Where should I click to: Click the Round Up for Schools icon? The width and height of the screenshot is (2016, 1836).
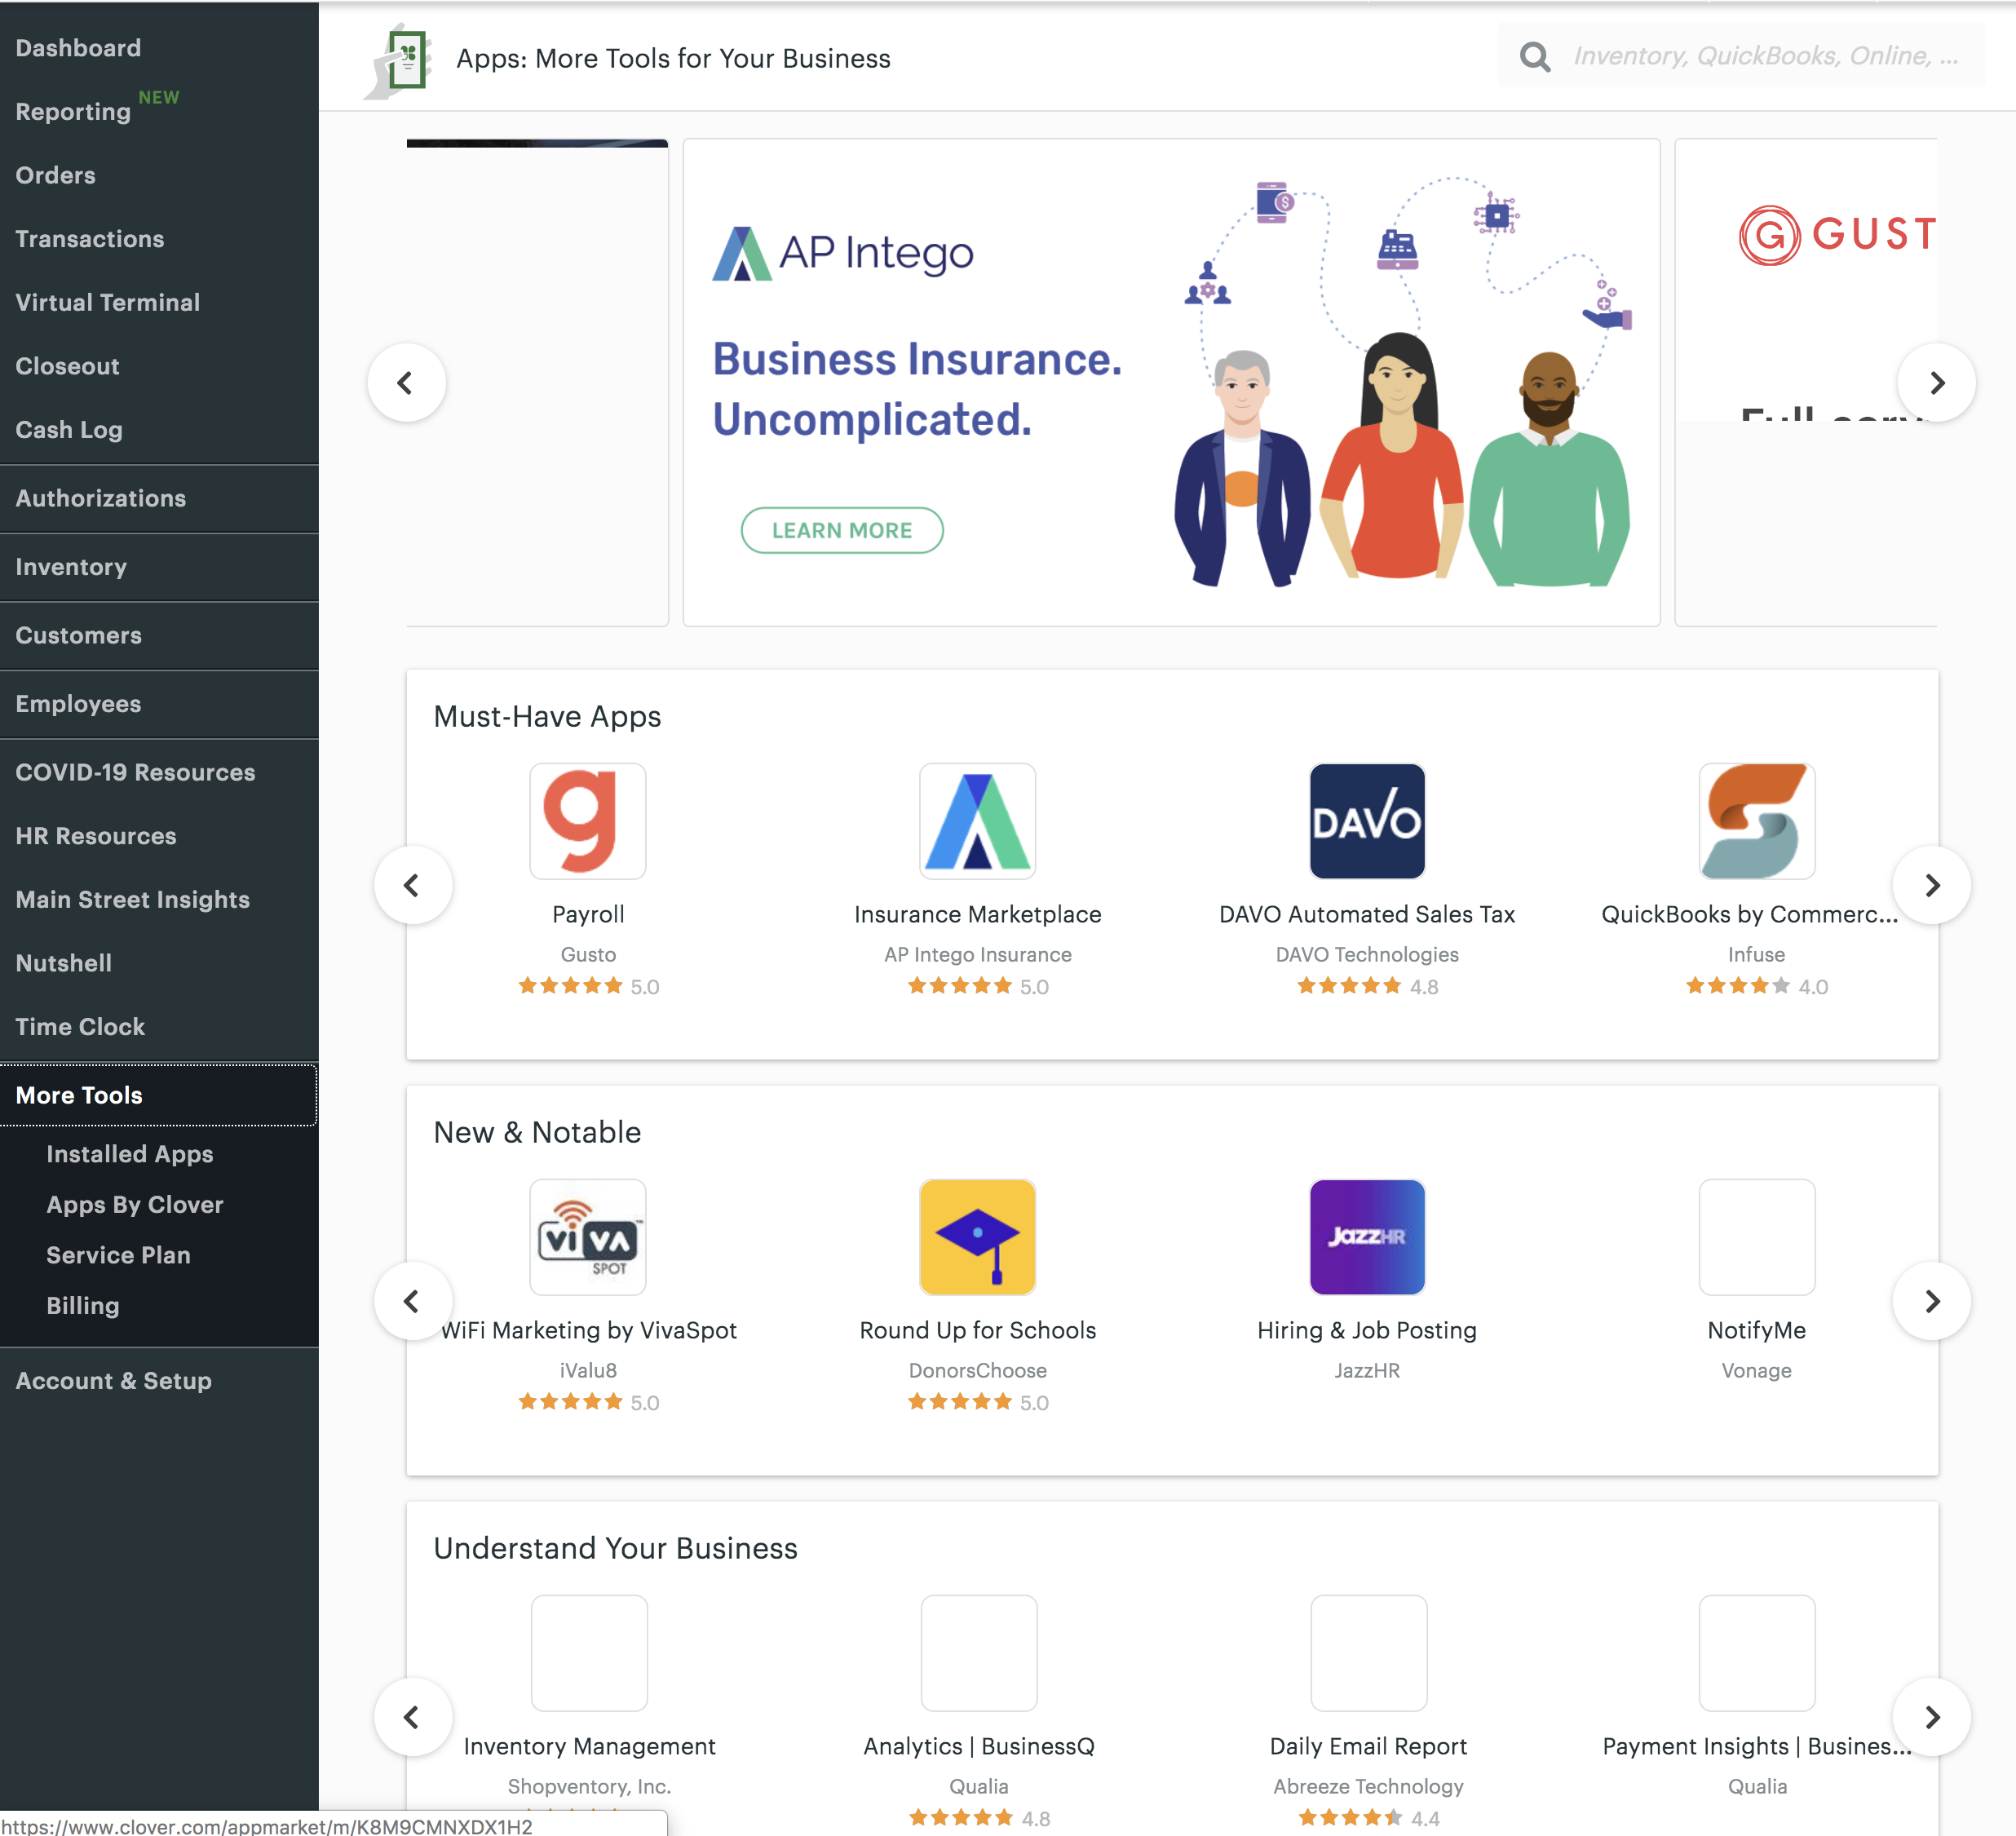(977, 1237)
